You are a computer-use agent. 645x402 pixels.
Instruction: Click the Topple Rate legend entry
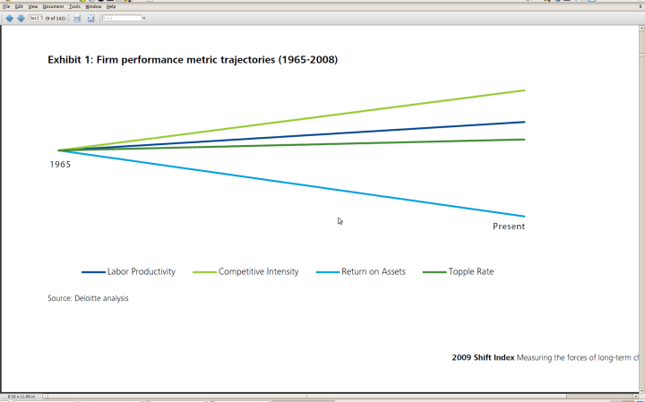[470, 272]
